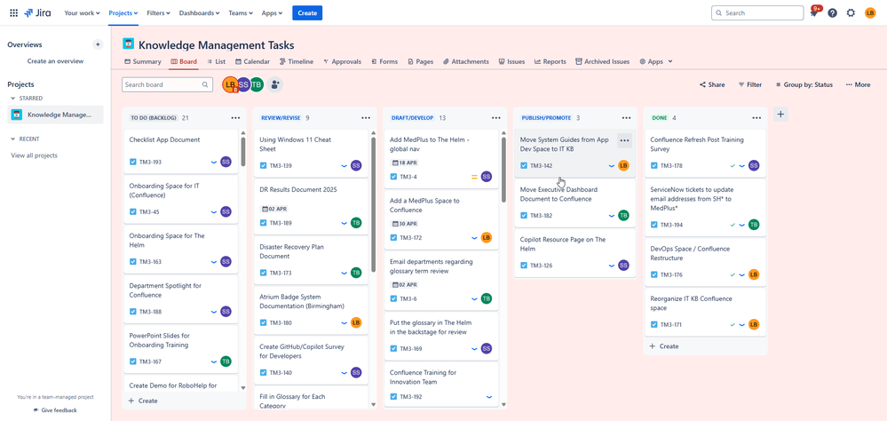Open the Projects dropdown
Image resolution: width=887 pixels, height=421 pixels.
coord(123,13)
